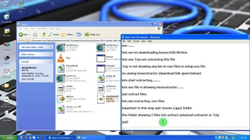Show the Folders pane
Screen dimensions: 250x140
68,35
